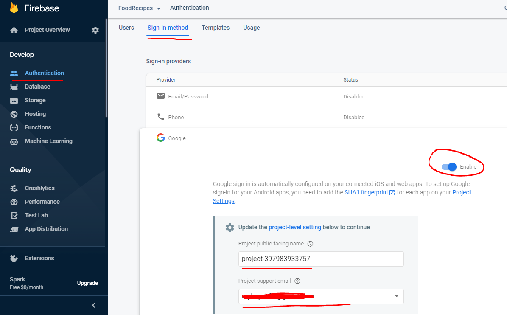Open Machine Learning in the sidebar

point(48,141)
